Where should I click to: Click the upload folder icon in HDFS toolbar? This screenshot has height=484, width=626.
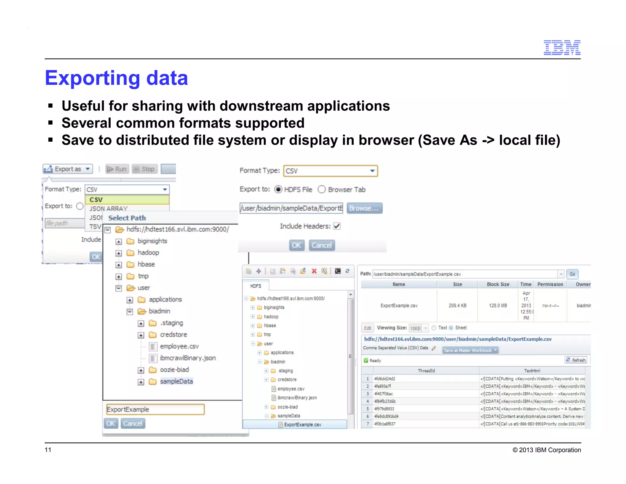point(303,271)
